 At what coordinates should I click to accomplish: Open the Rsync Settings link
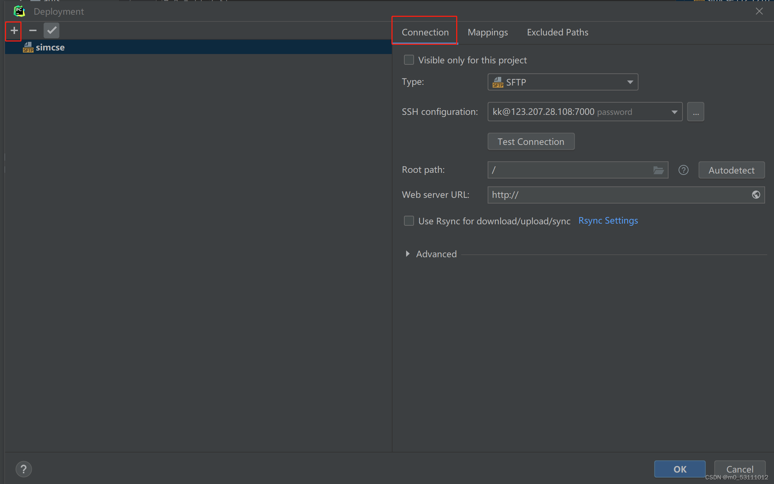[x=608, y=221]
